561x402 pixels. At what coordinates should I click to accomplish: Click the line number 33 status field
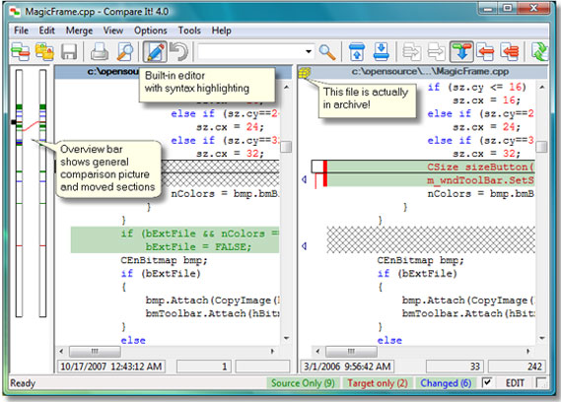click(x=455, y=367)
